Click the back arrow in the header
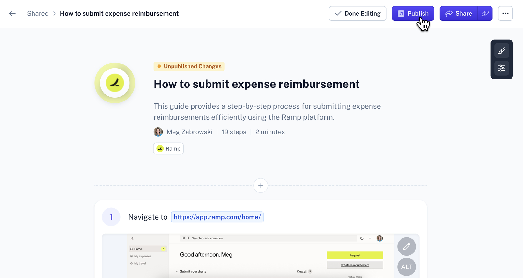The height and width of the screenshot is (278, 523). click(x=12, y=13)
